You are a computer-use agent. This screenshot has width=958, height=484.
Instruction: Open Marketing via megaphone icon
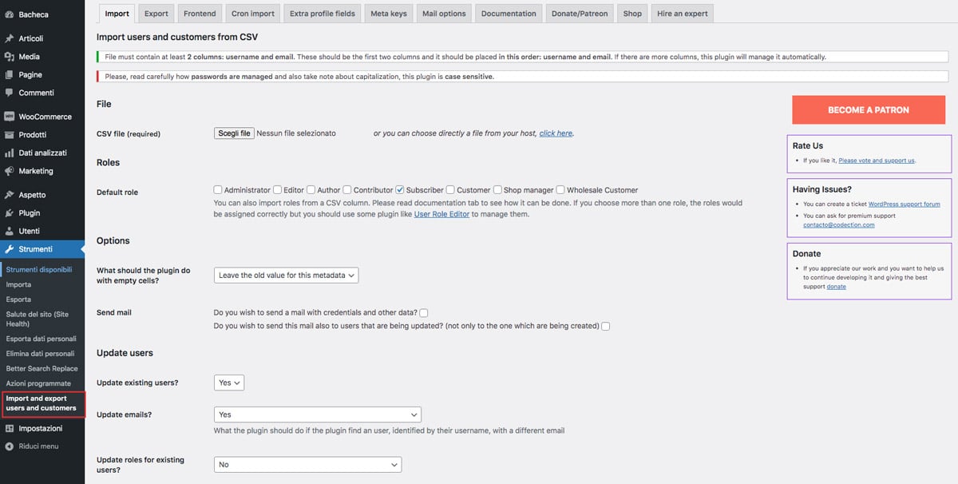[9, 171]
